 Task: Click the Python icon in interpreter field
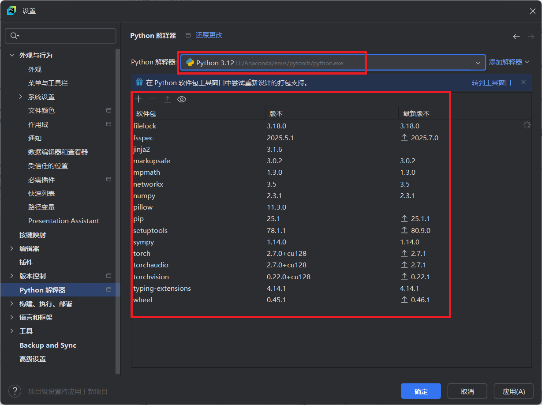click(x=190, y=63)
